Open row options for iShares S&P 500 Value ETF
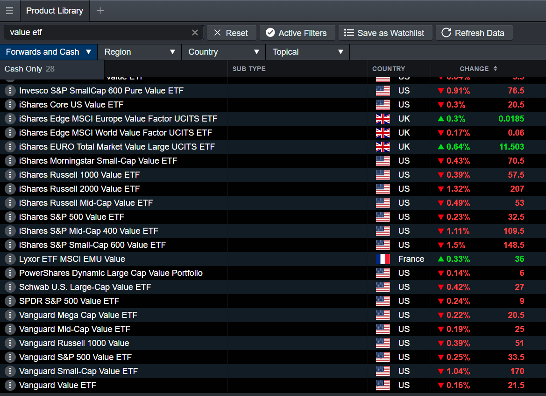Image resolution: width=546 pixels, height=396 pixels. (x=10, y=217)
